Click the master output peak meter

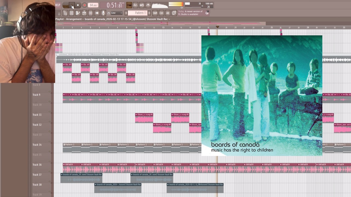tap(176, 4)
